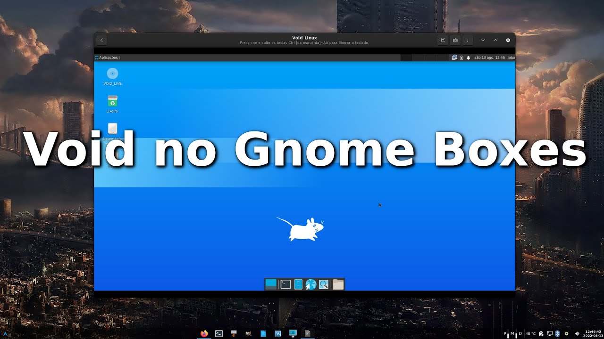Image resolution: width=604 pixels, height=339 pixels.
Task: Open host clipboard tray icon
Action: [541, 334]
